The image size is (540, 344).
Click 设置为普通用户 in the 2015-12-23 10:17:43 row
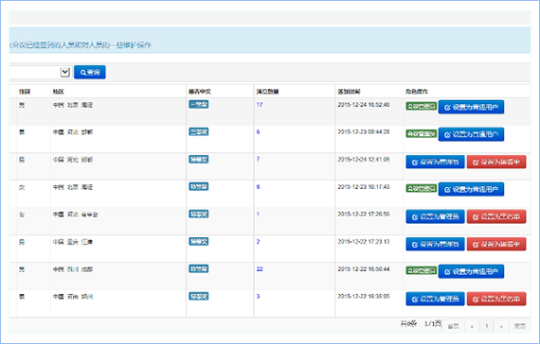[x=471, y=189]
